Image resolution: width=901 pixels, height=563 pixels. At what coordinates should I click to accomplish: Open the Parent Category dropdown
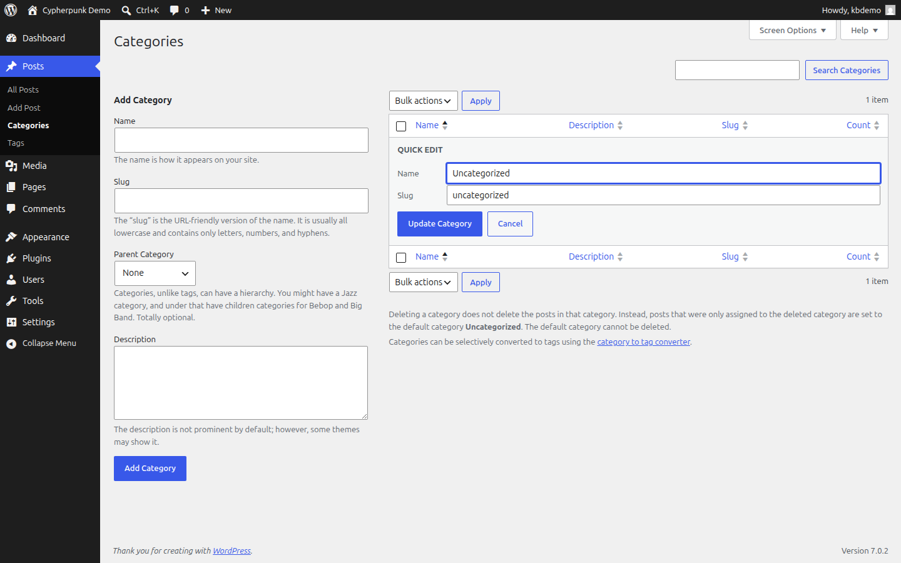coord(155,273)
